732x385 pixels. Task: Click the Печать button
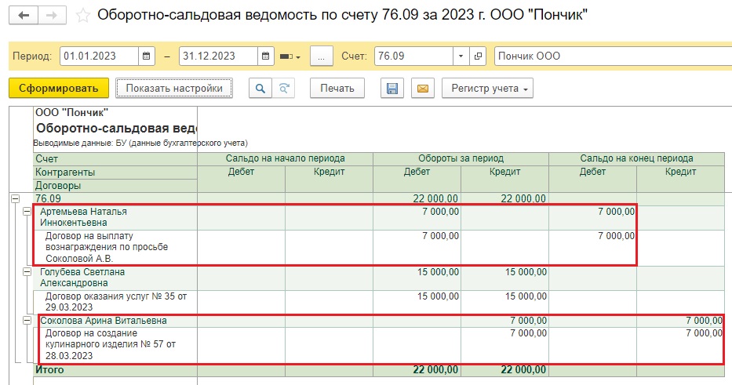pos(337,88)
